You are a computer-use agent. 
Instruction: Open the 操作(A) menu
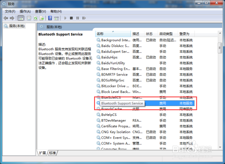pyautogui.click(x=25, y=11)
